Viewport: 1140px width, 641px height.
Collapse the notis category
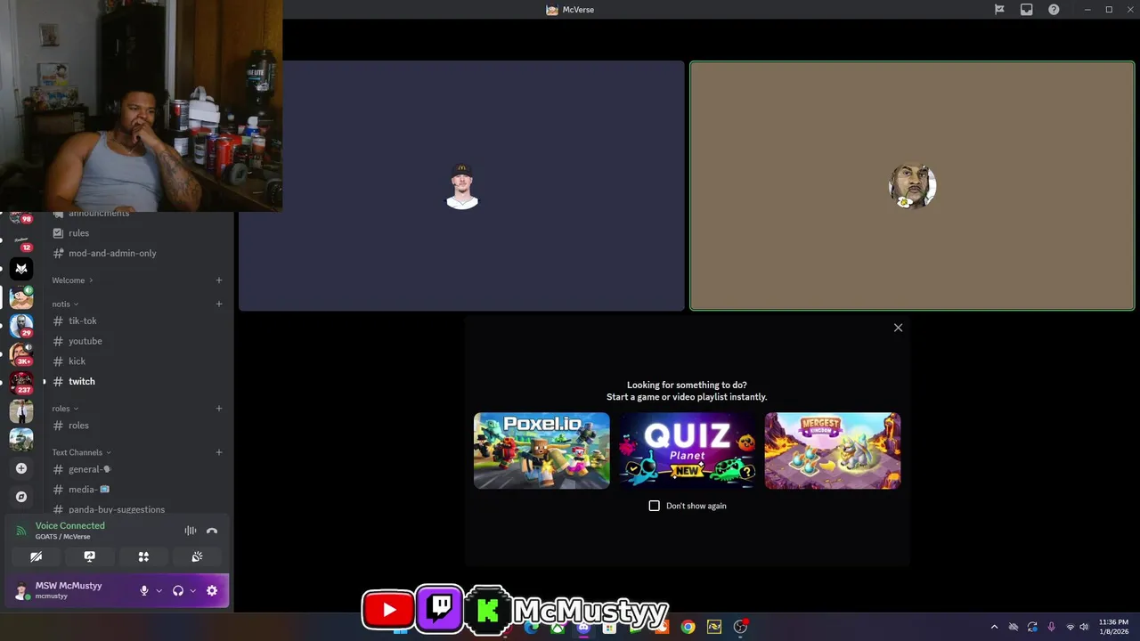point(65,304)
